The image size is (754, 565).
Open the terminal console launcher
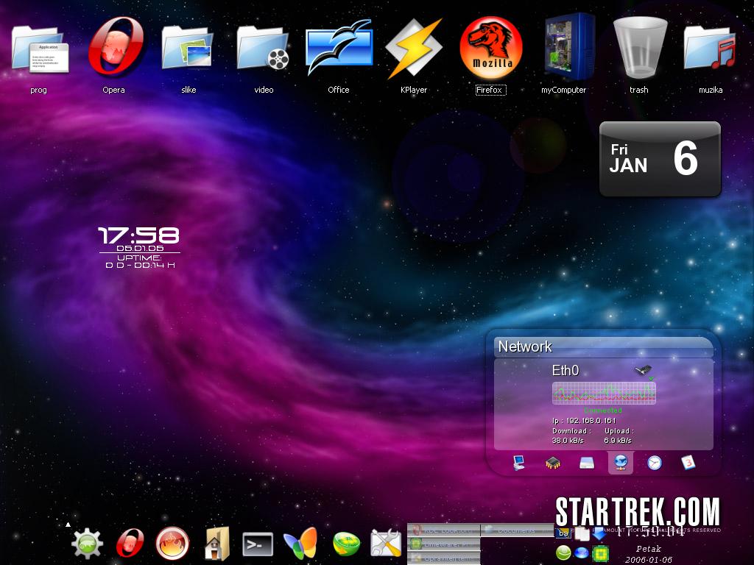tap(258, 544)
